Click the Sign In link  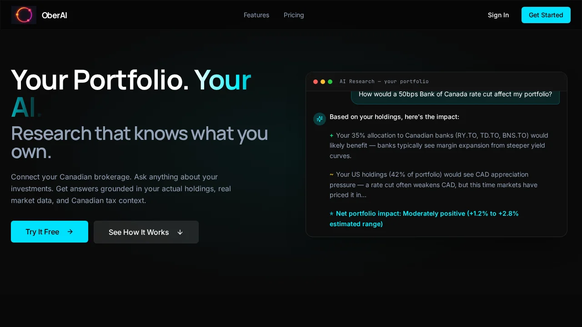[x=498, y=15]
